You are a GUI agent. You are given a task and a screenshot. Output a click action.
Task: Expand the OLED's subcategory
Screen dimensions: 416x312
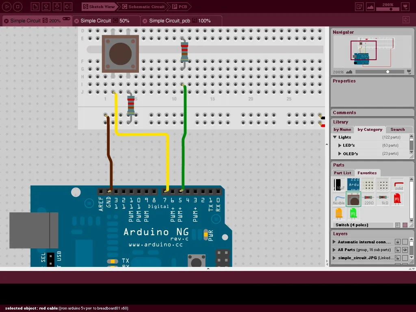point(340,154)
